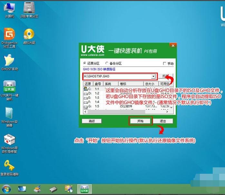Open the 虚拟光驱 desktop icon

coord(29,35)
